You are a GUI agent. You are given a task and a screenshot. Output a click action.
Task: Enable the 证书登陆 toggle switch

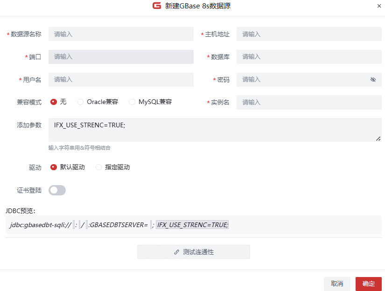coord(57,190)
